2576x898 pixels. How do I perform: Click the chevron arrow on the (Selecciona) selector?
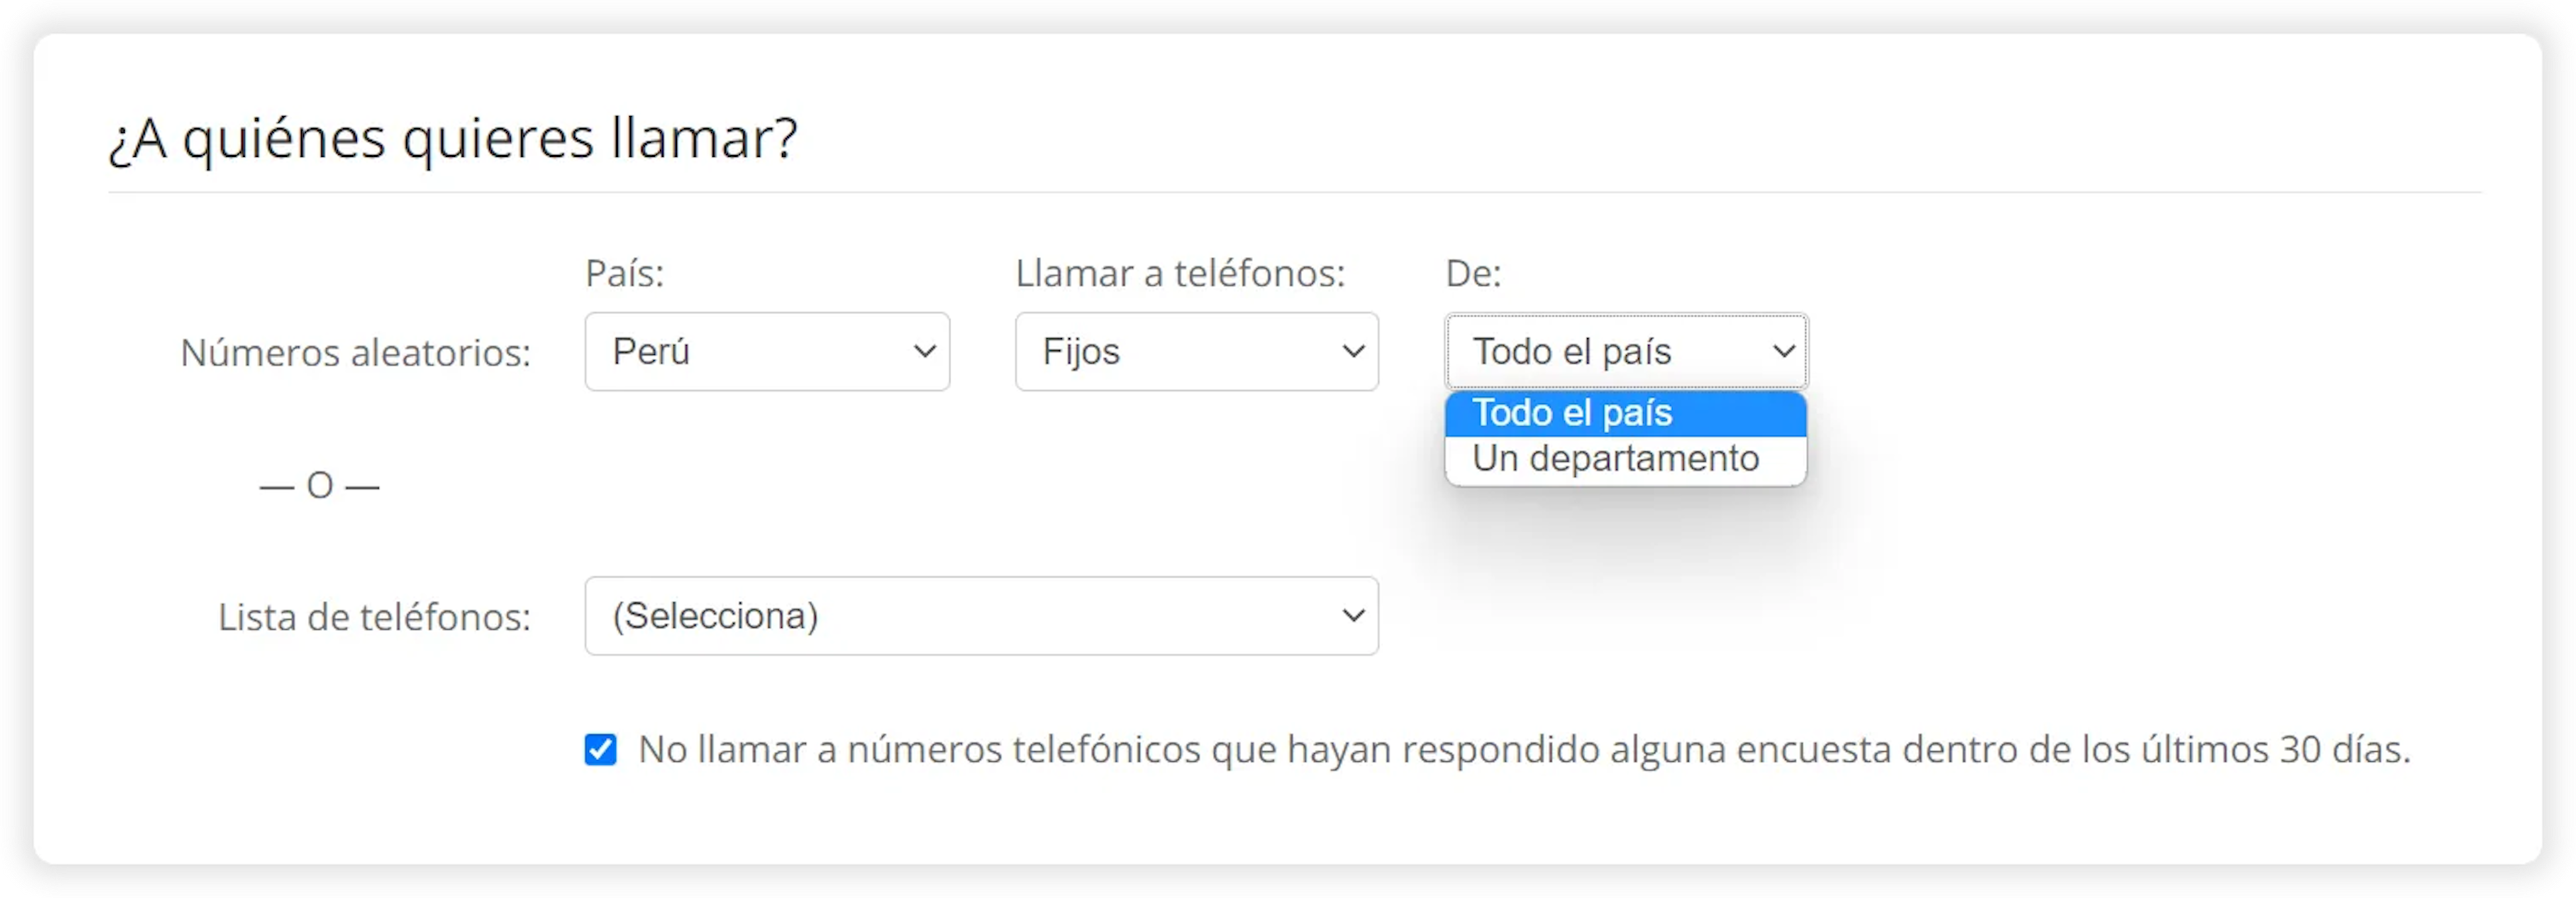[1354, 616]
